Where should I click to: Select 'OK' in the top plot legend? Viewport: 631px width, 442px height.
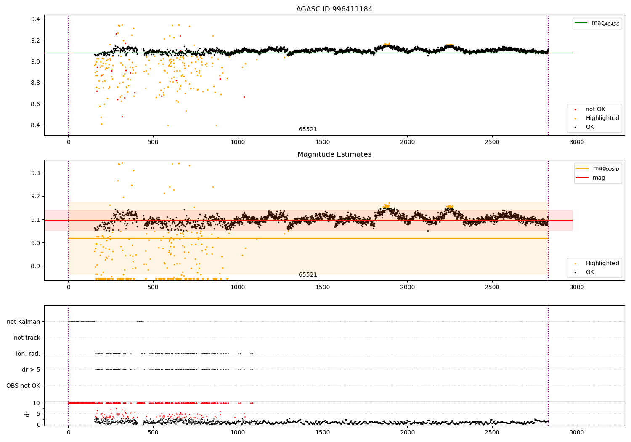[590, 127]
